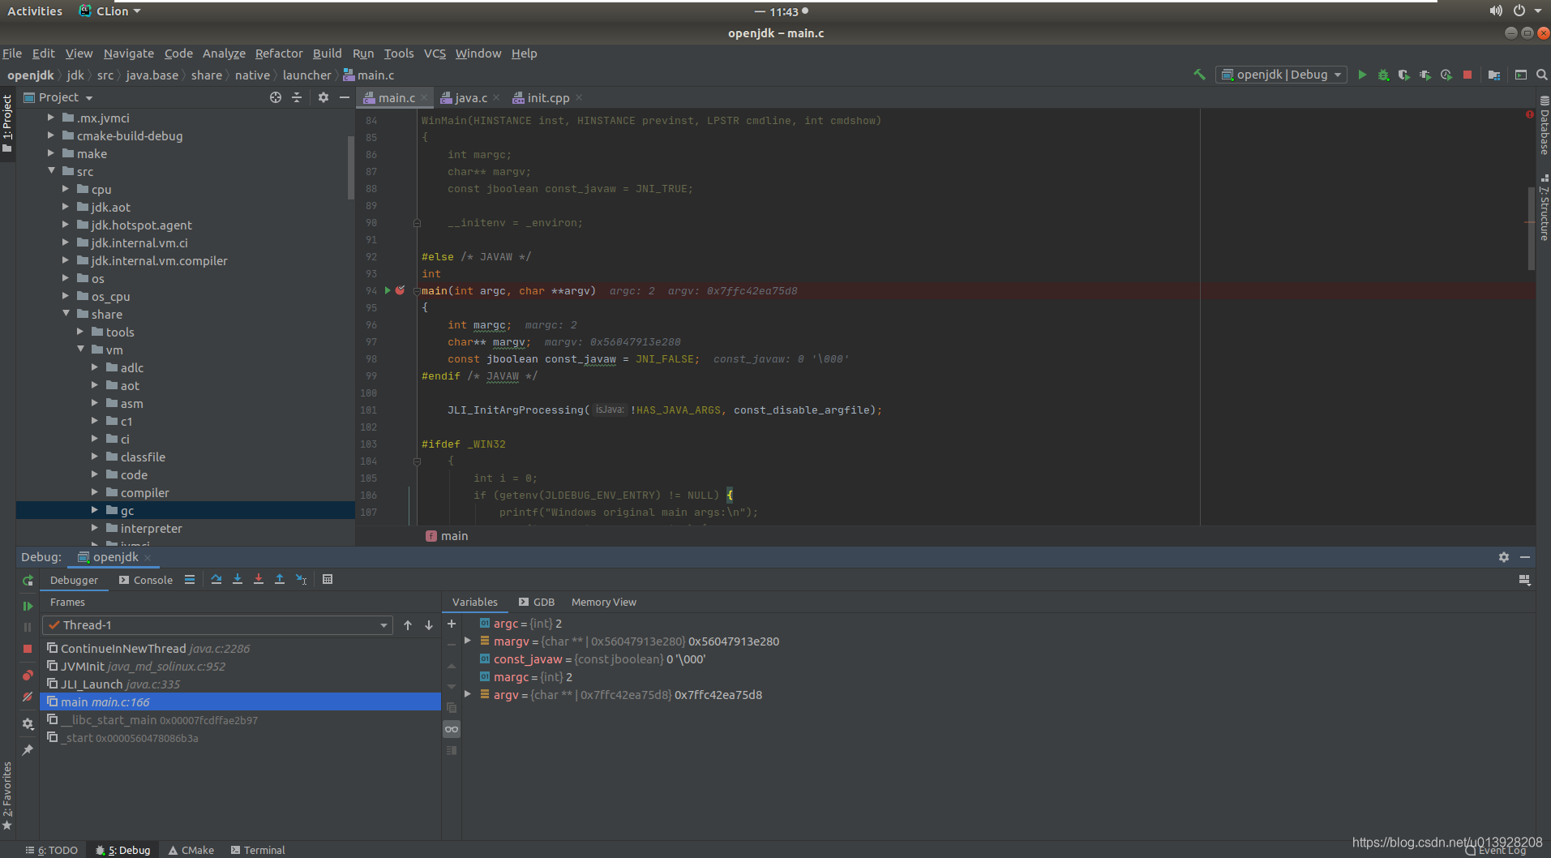Screen dimensions: 1551x858
Task: Toggle the watches view glasses icon
Action: click(x=452, y=729)
